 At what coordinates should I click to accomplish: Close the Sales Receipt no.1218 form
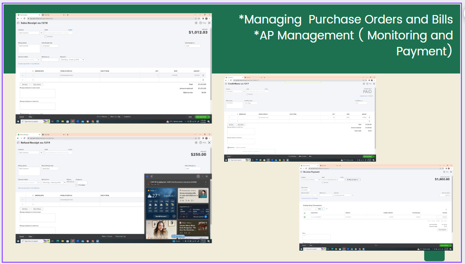[x=209, y=23]
